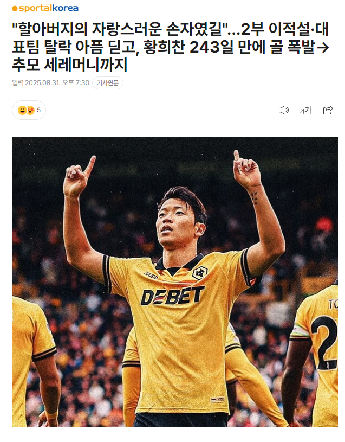Click the blue korea portion of the logo

66,8
